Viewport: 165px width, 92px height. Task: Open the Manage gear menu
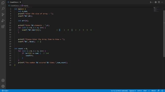3,86
